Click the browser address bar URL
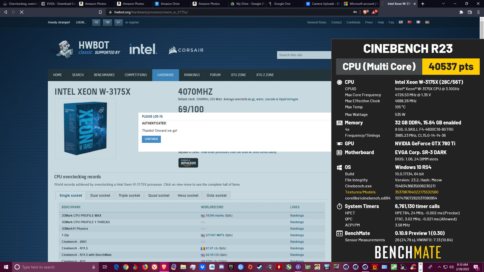484x272 pixels. pos(151,12)
